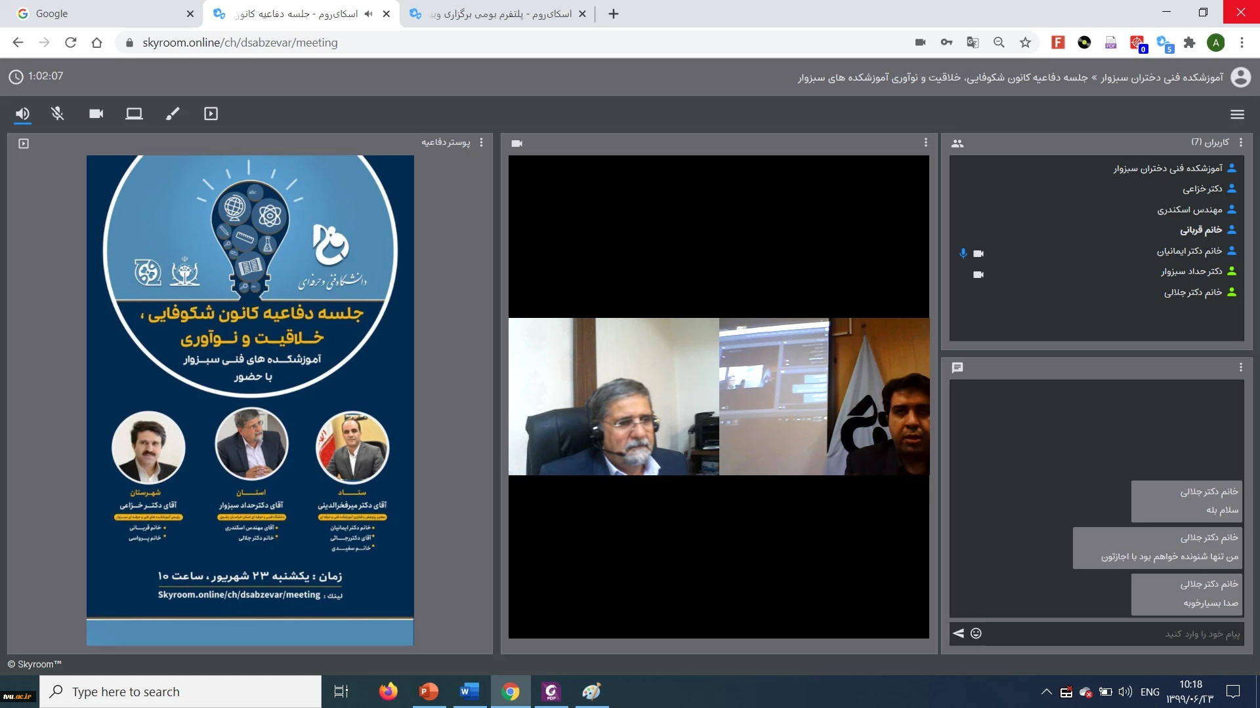Open the user profile avatar icon
The height and width of the screenshot is (708, 1260).
pos(1240,77)
